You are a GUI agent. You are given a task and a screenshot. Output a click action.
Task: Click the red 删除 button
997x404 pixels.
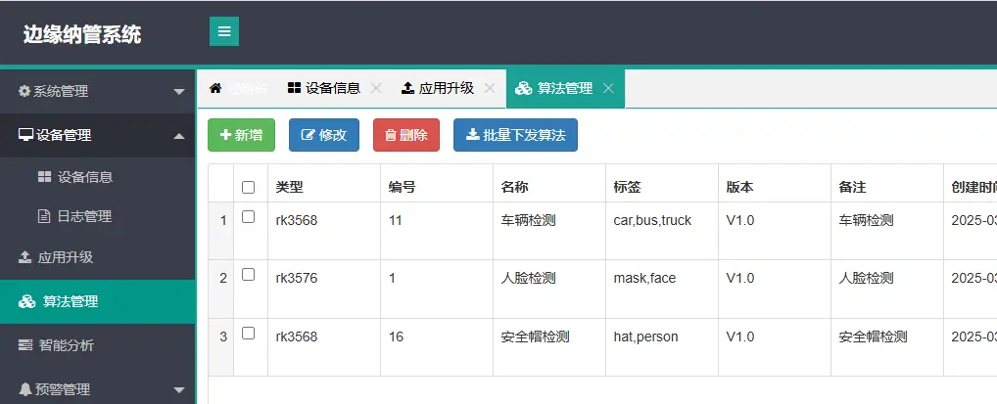click(x=406, y=135)
